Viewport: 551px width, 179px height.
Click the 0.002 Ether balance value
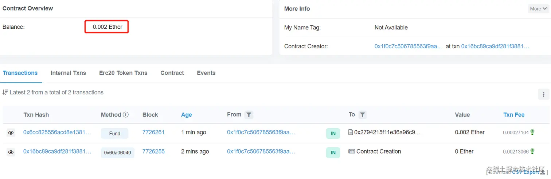pos(108,27)
